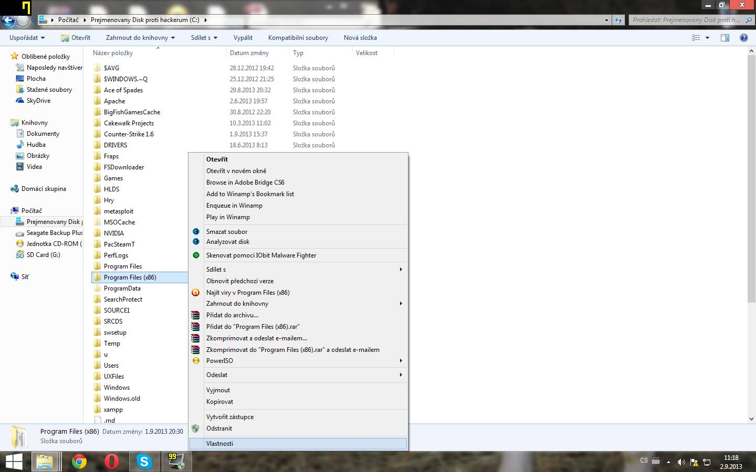The width and height of the screenshot is (756, 472).
Task: Click the Najít viry avast icon
Action: click(196, 293)
